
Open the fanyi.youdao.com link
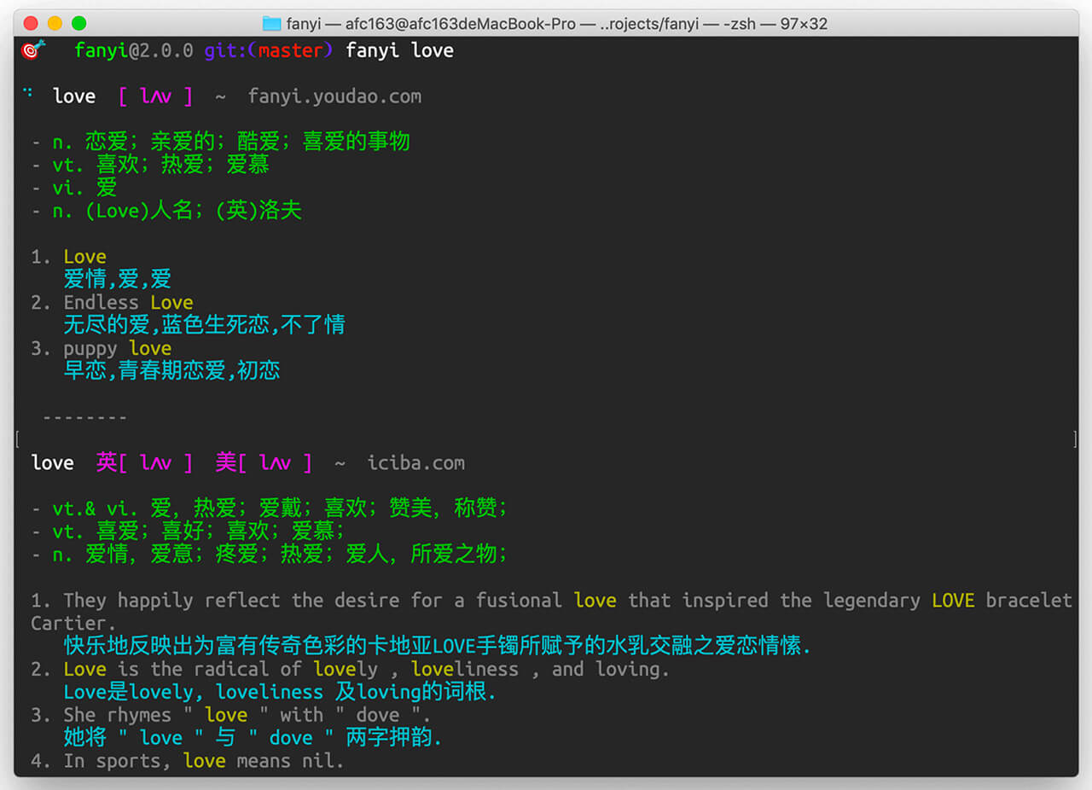[x=334, y=96]
